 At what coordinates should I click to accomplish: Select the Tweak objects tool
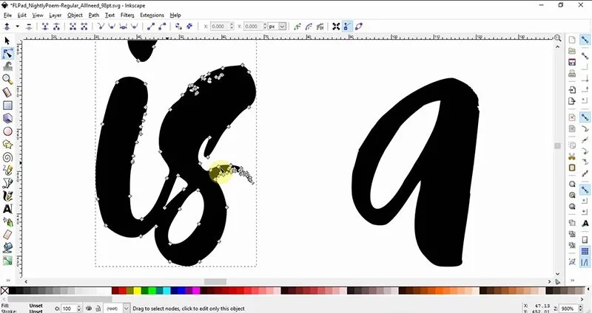[x=7, y=66]
